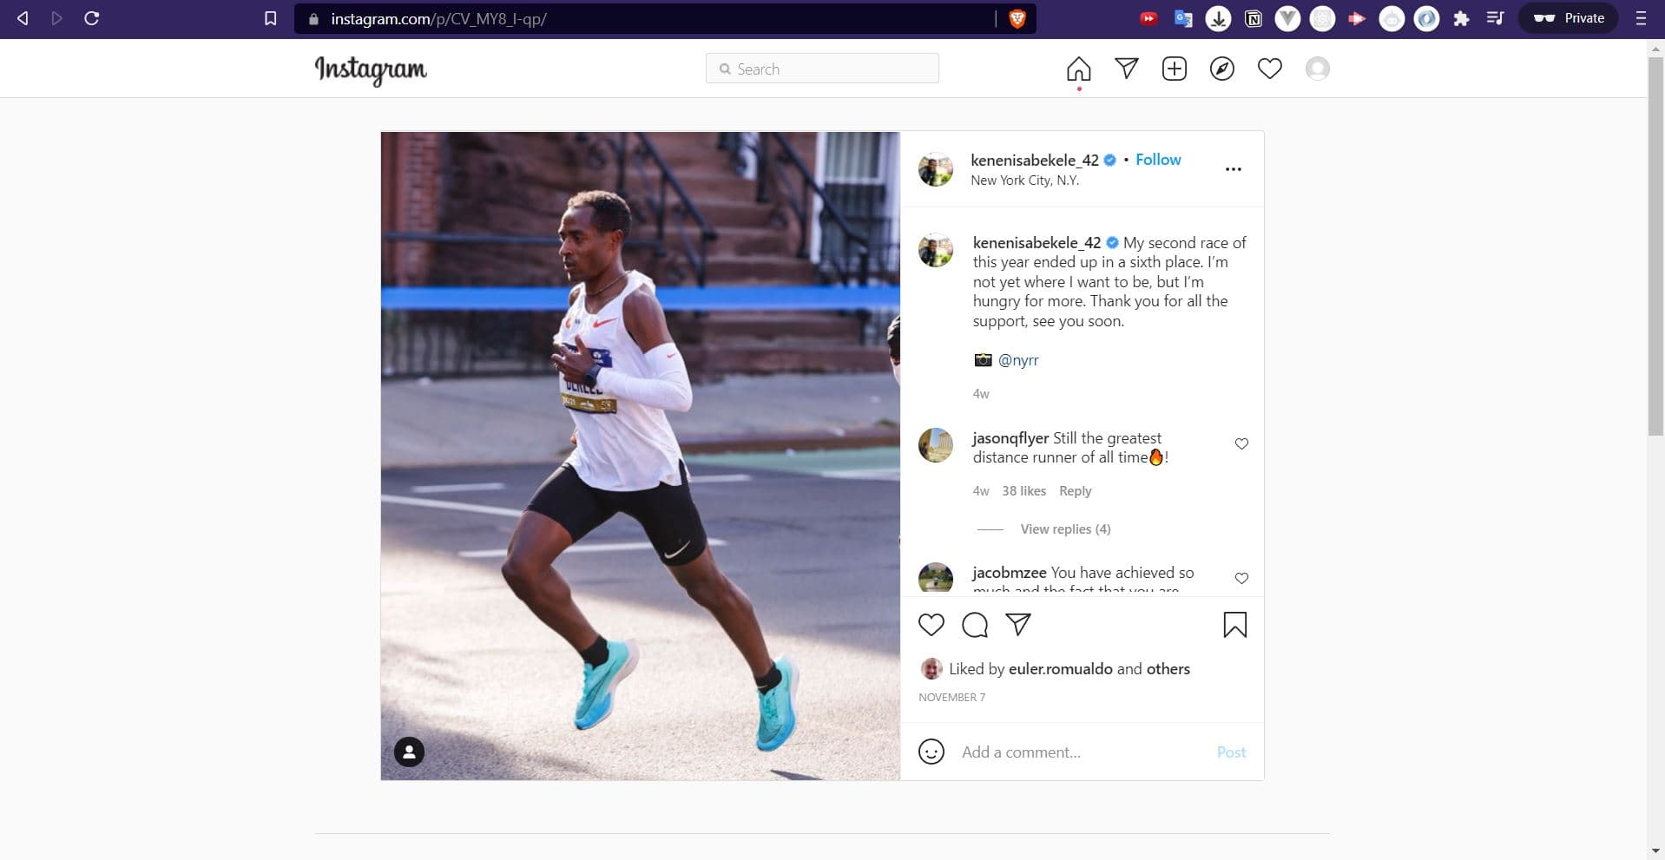Save the post with bookmark icon

pyautogui.click(x=1235, y=625)
